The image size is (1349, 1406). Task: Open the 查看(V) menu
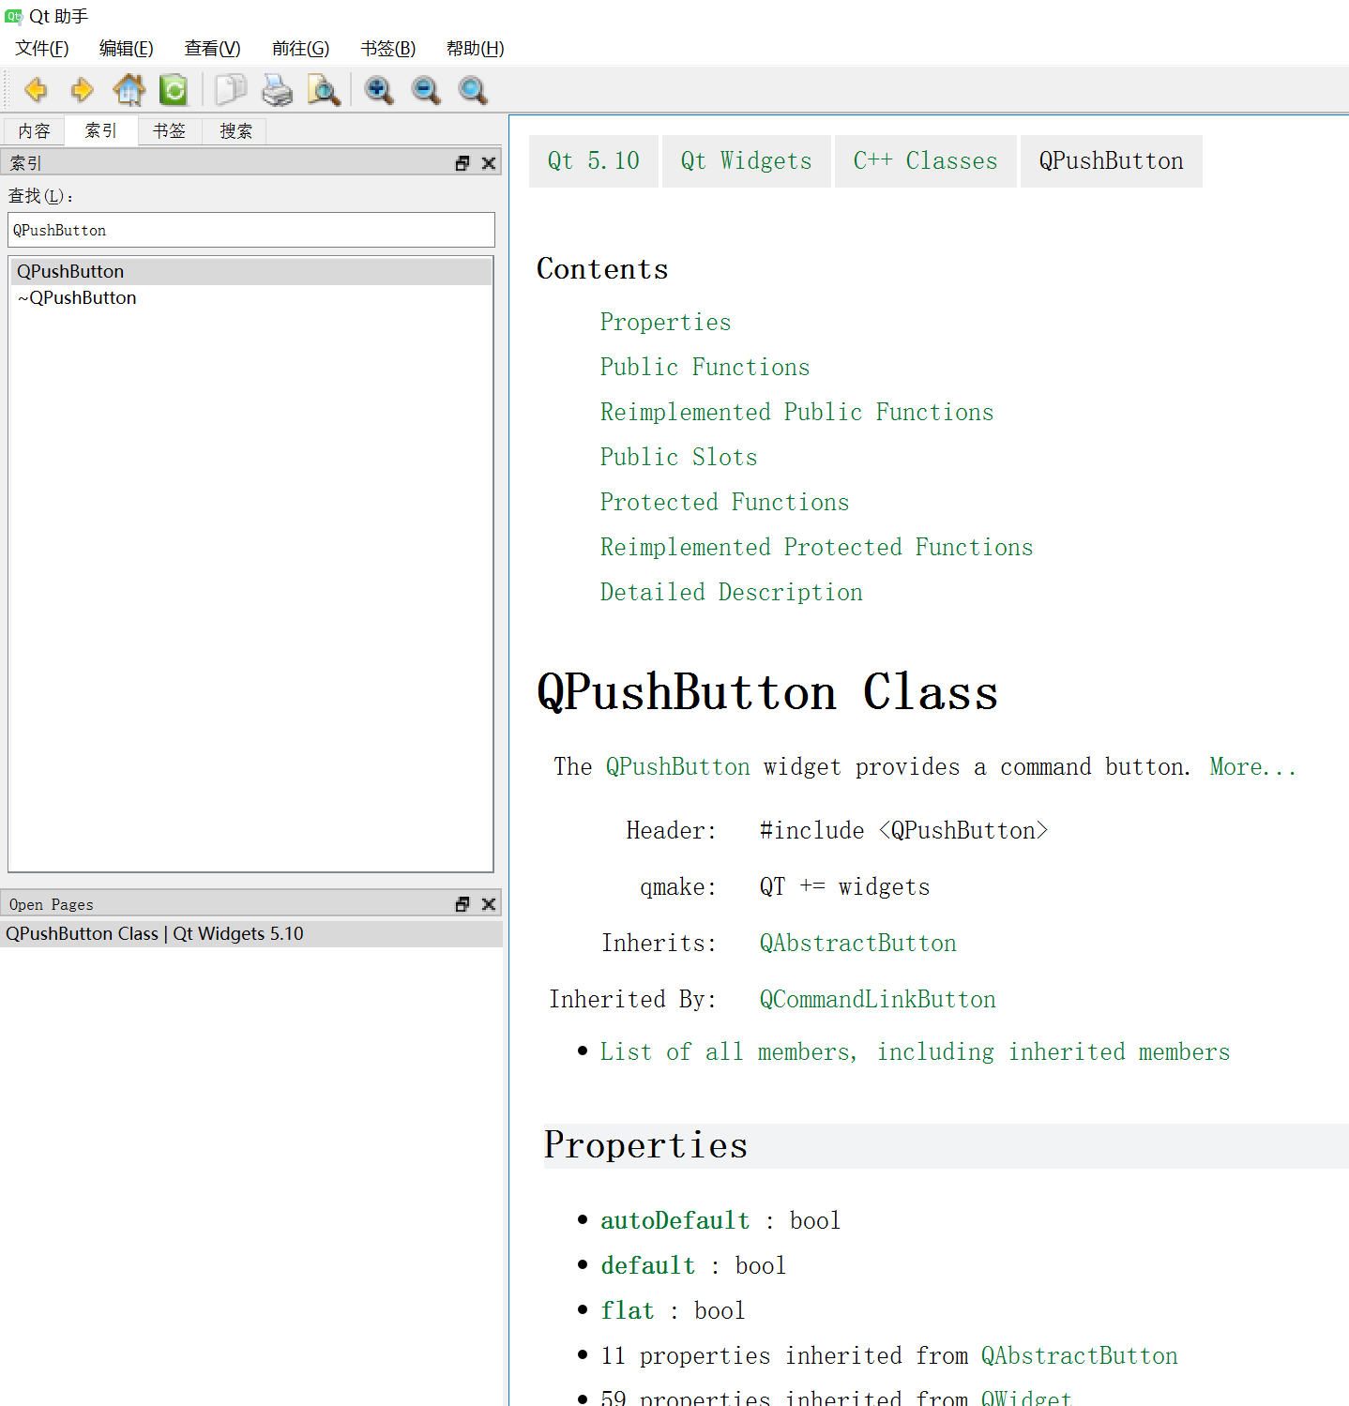click(x=213, y=49)
